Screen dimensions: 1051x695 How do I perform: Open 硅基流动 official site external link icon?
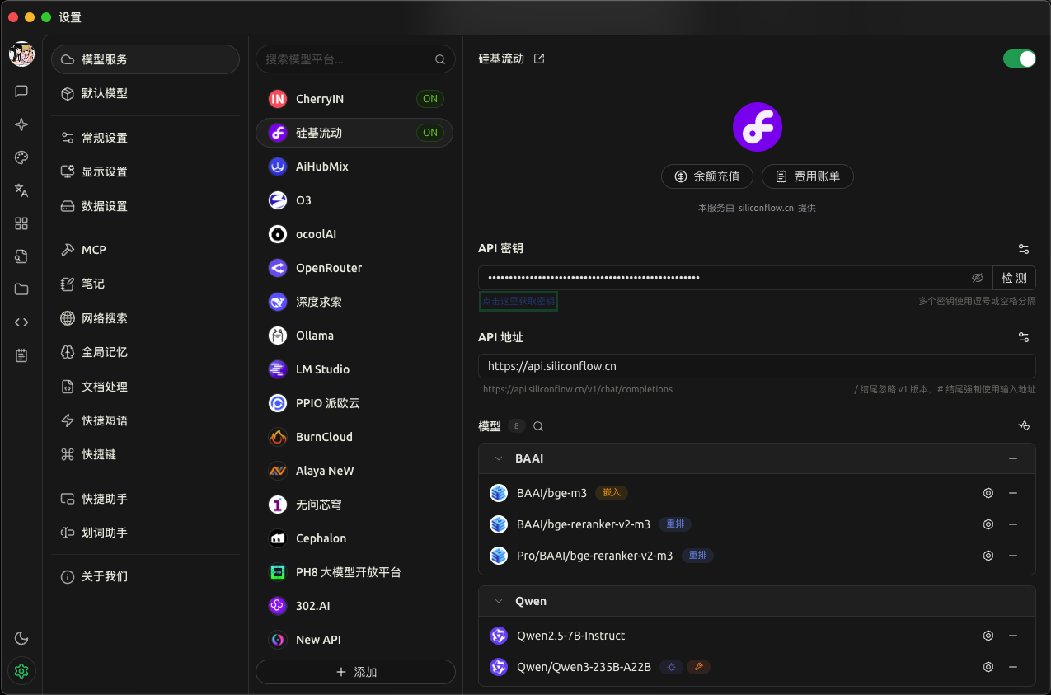click(x=539, y=59)
